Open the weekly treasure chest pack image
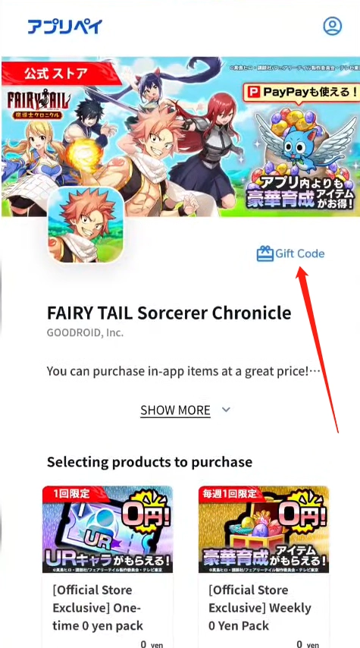Viewport: 360px width, 648px height. pos(264,529)
